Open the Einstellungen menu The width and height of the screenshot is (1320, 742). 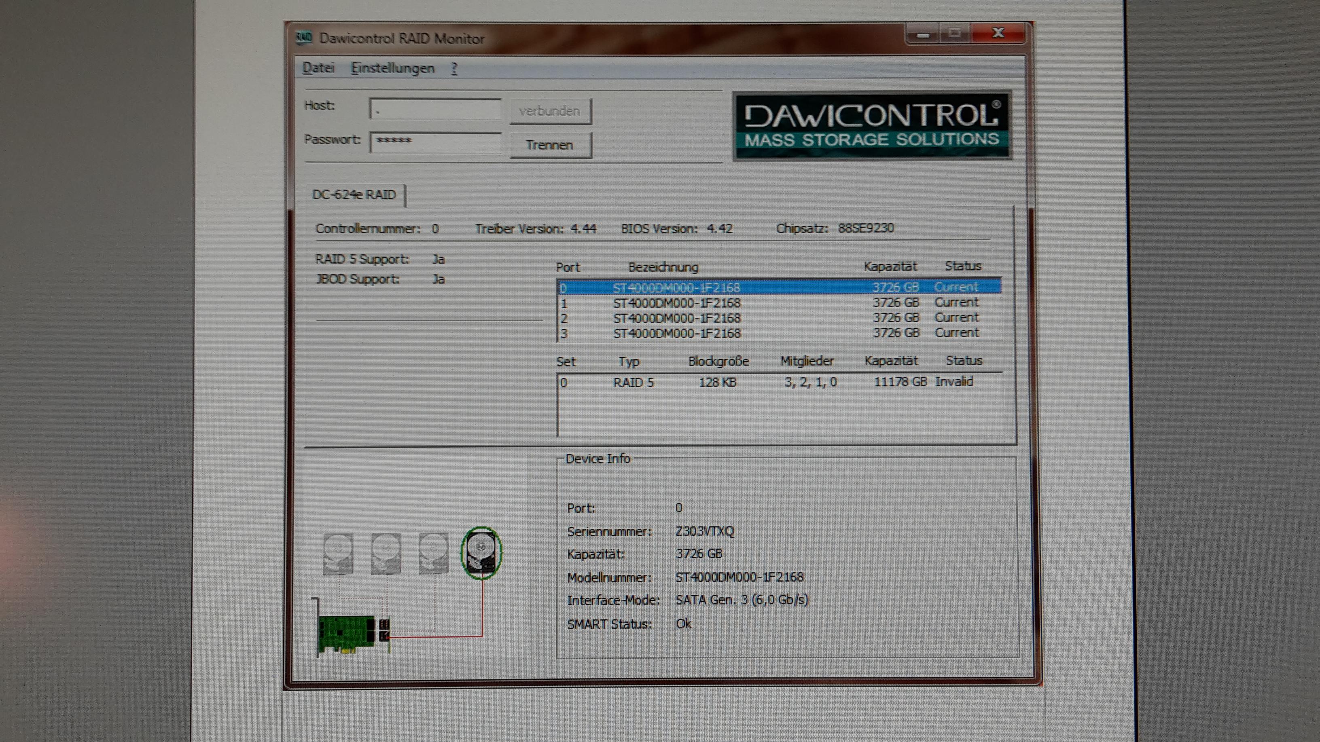392,68
